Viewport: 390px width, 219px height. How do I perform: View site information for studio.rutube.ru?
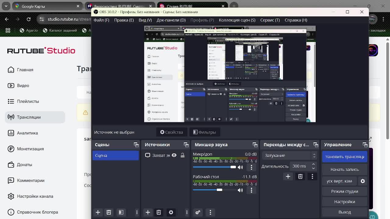tap(42, 19)
